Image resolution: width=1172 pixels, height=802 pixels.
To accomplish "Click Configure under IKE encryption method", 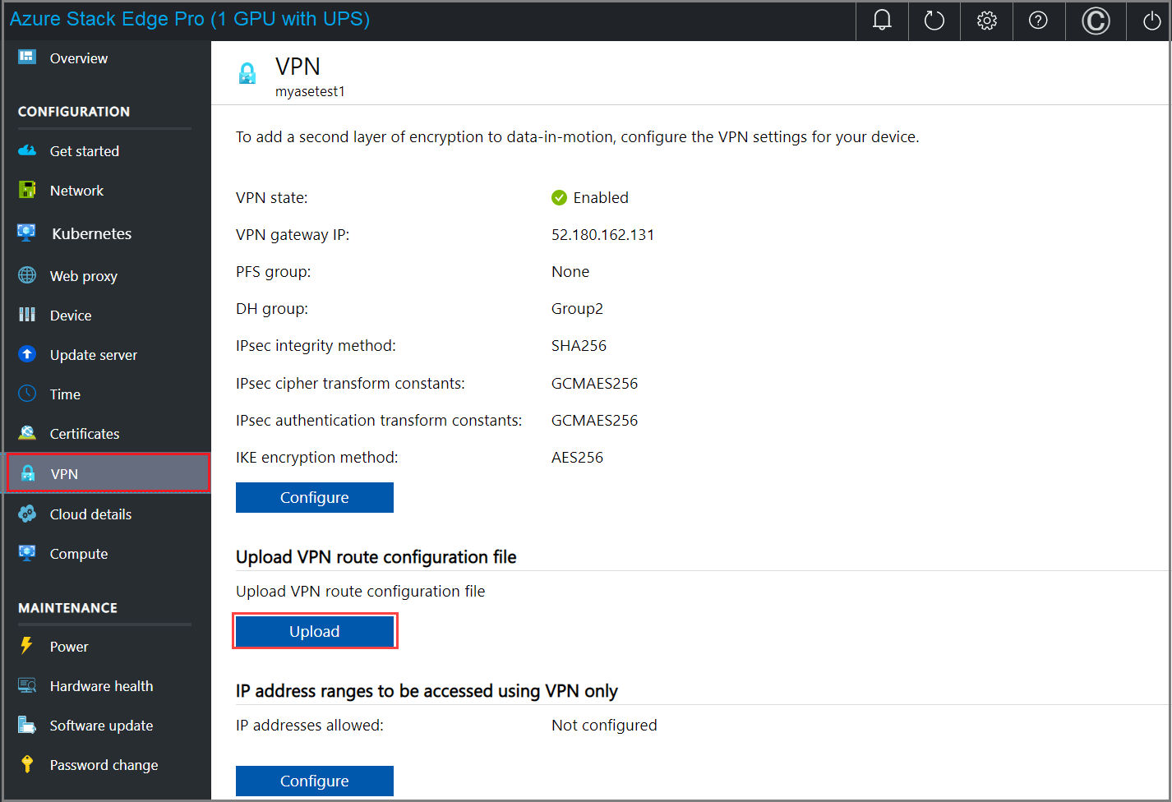I will click(315, 497).
